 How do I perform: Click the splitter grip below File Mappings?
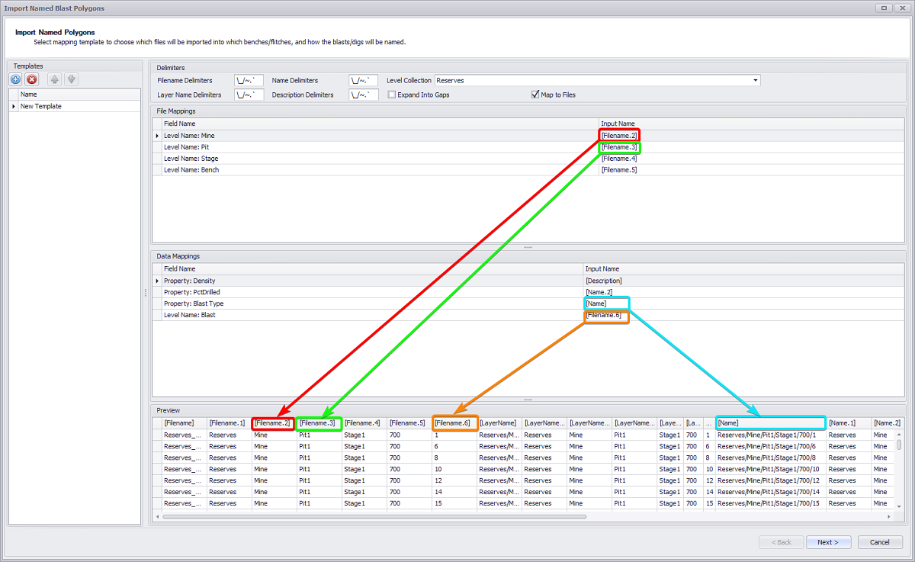coord(528,247)
